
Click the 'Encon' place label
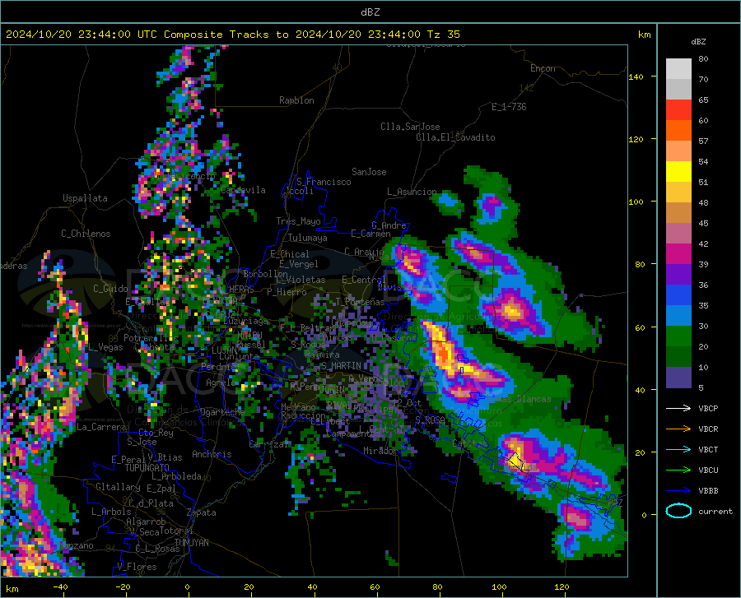[543, 68]
